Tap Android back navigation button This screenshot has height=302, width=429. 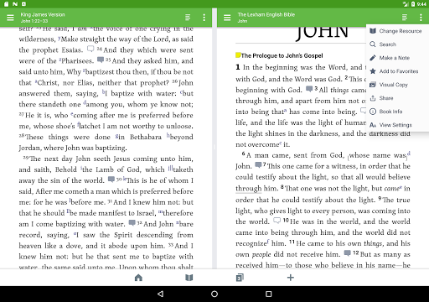(160, 294)
